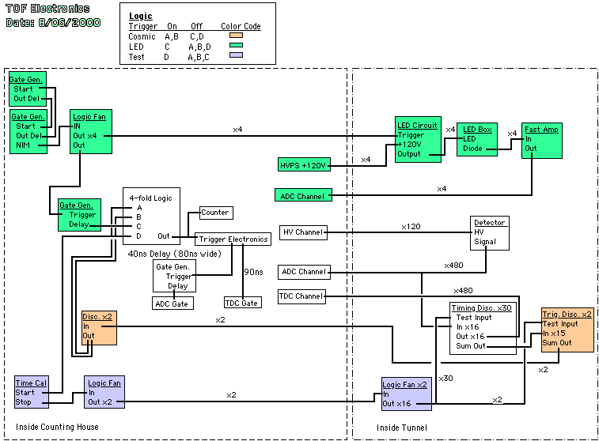
Task: Select 'In x15' in Trig. Disc. block
Action: (554, 334)
